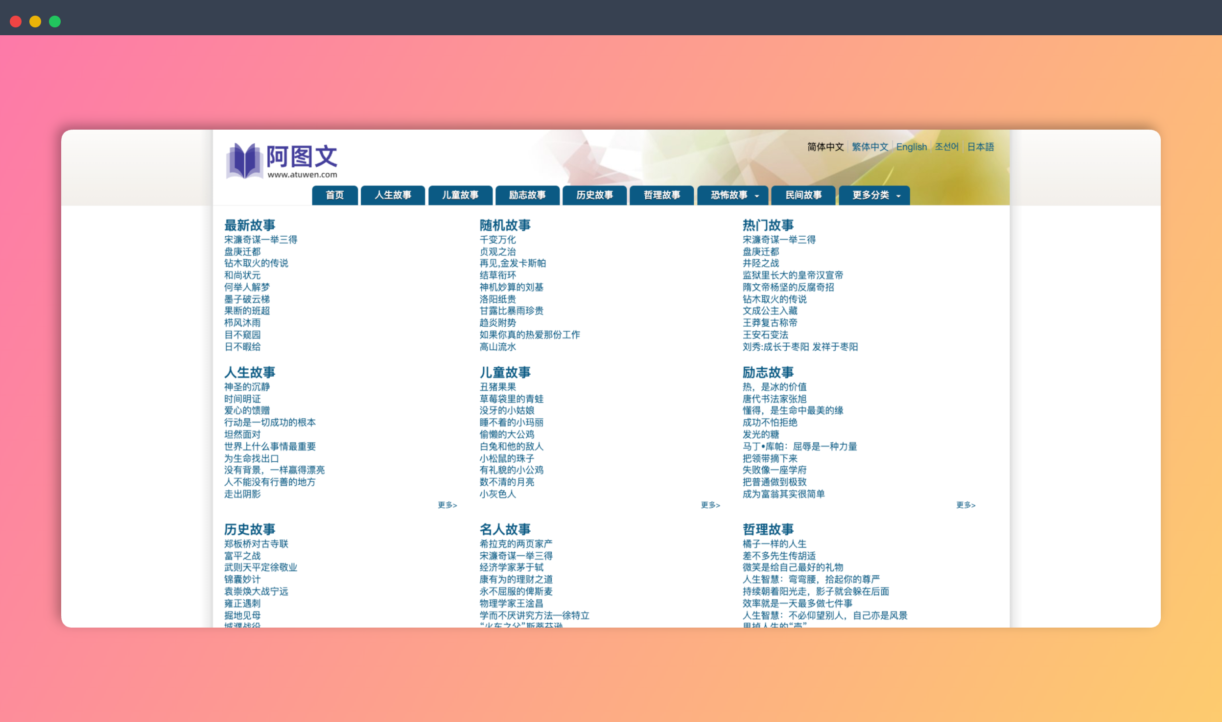Open the 儿童故事 navigation tab
Screen dimensions: 1222x722
point(460,195)
